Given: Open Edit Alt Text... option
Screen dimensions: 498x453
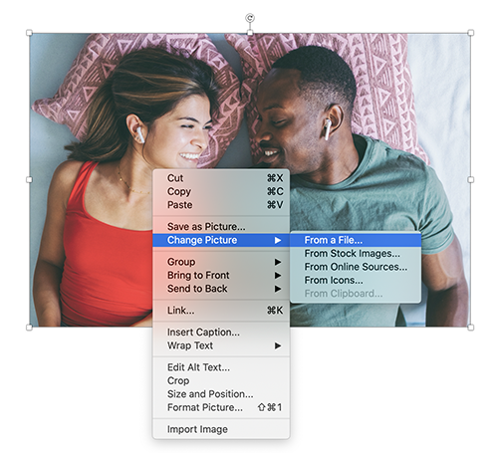Looking at the screenshot, I should click(x=221, y=367).
